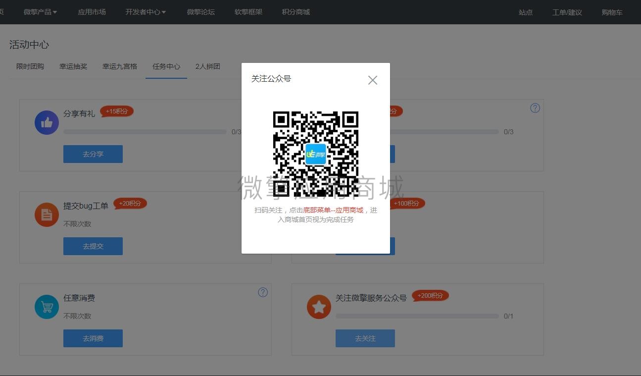Click the +20积分 badge
The height and width of the screenshot is (376, 641).
130,204
